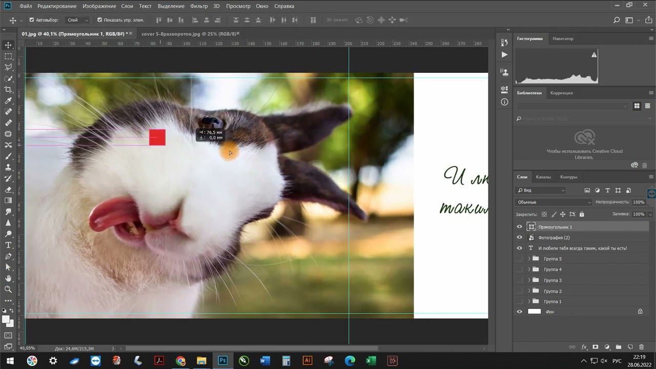Select the Horizontal Type tool

(8, 245)
